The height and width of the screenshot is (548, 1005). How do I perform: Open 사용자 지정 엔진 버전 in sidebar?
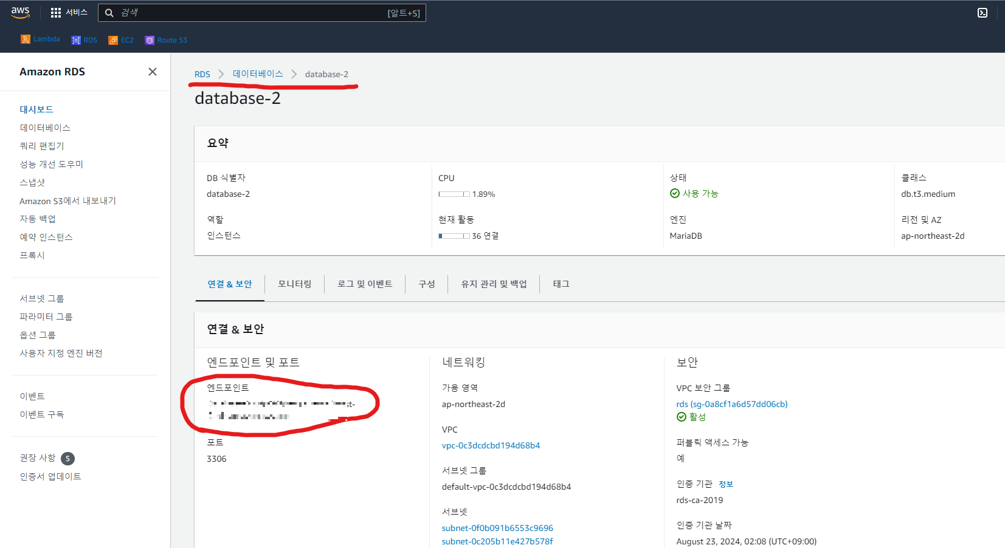(x=61, y=353)
